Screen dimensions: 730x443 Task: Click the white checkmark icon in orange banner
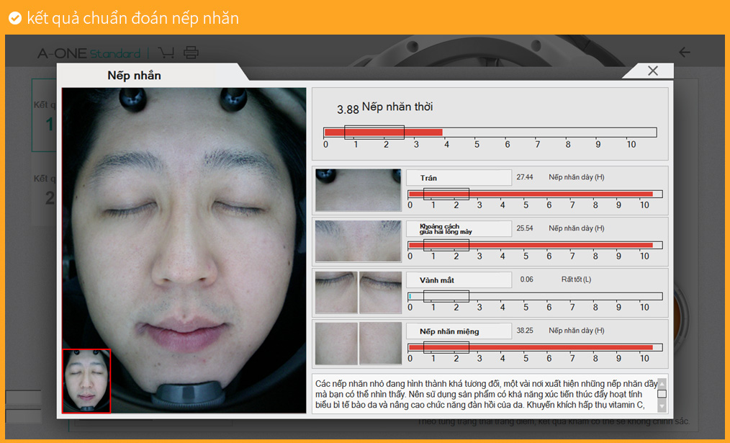tap(14, 18)
